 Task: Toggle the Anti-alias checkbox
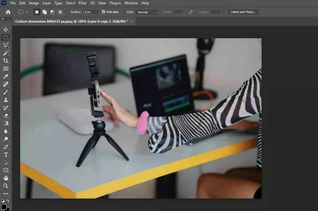click(103, 12)
